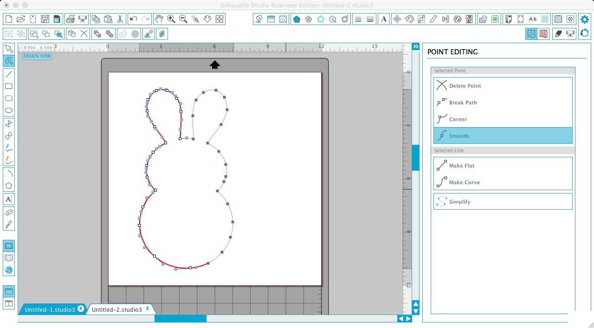This screenshot has width=594, height=328.
Task: Select the Freehand drawing tool
Action: 8,148
